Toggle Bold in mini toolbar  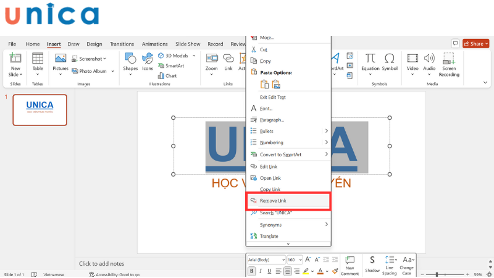pos(252,271)
